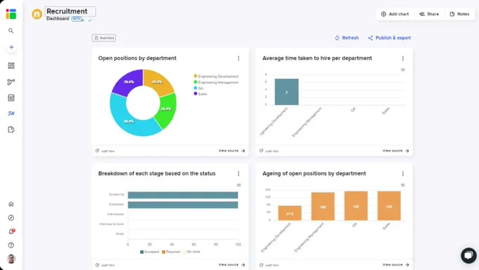Open hamburger menu on Ageing chart
The image size is (479, 270).
(x=403, y=185)
